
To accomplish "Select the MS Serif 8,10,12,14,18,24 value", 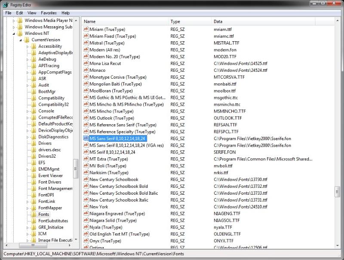I will [112, 152].
